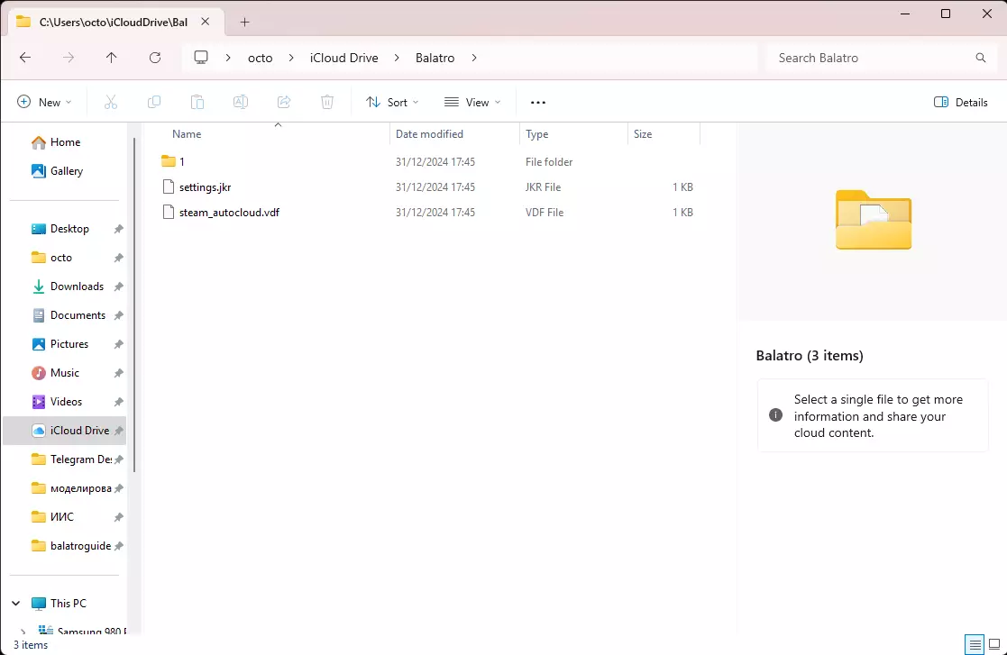The width and height of the screenshot is (1007, 655).
Task: Click the Delete trash icon
Action: [x=327, y=102]
